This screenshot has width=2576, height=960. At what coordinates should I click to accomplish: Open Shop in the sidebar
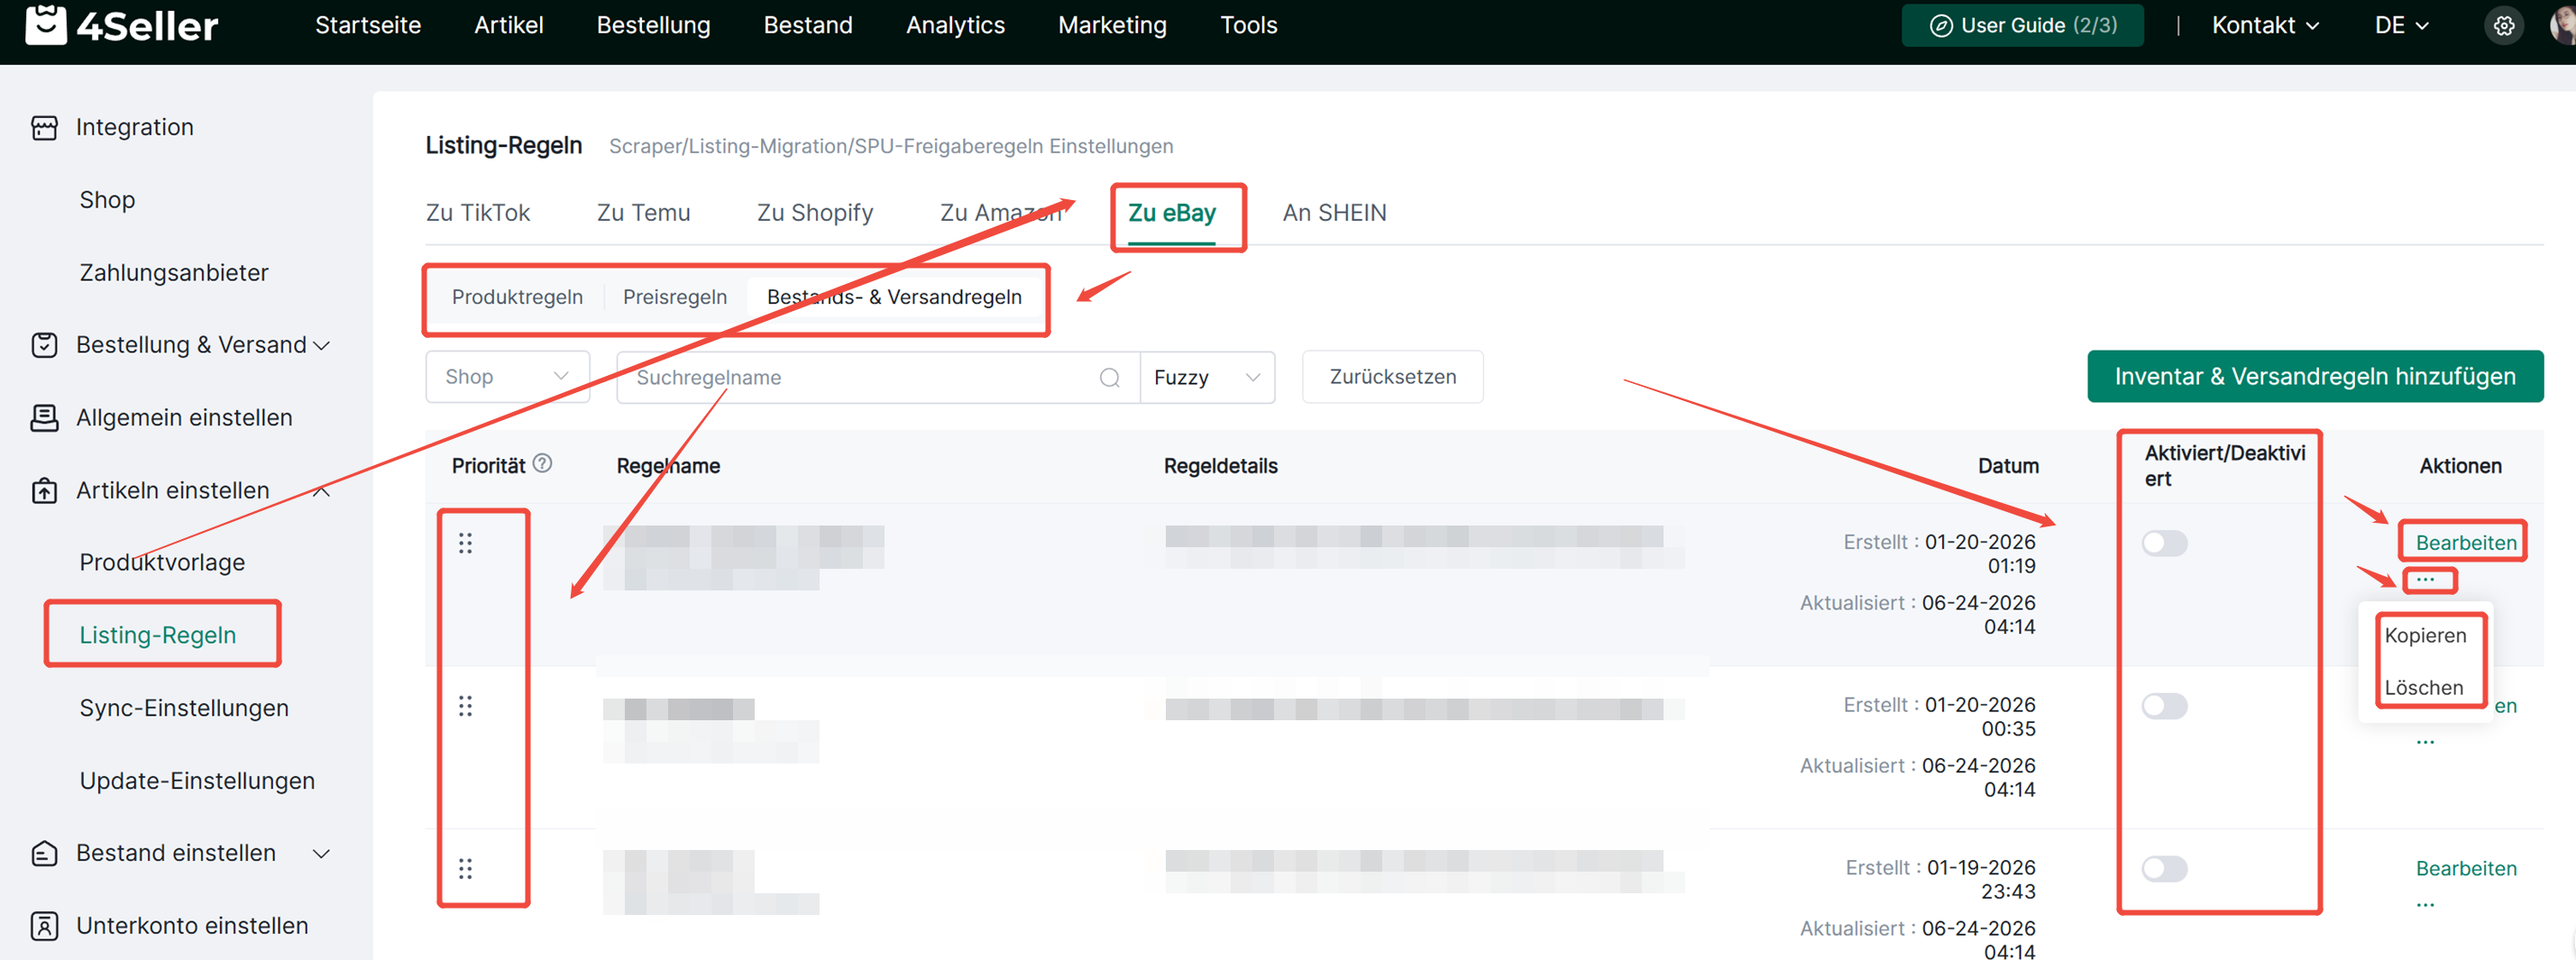point(107,200)
